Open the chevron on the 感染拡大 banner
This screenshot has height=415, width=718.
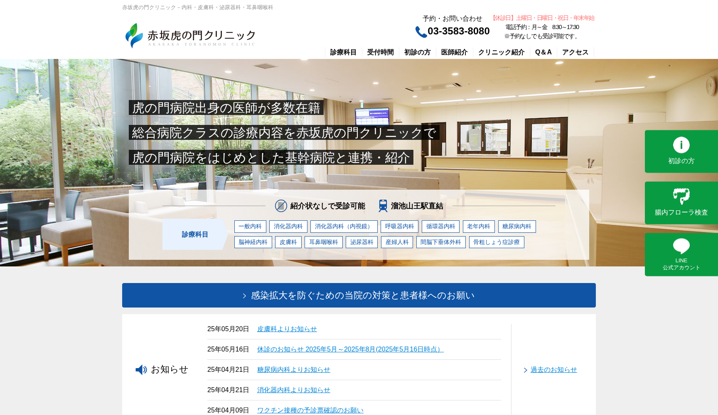tap(244, 295)
